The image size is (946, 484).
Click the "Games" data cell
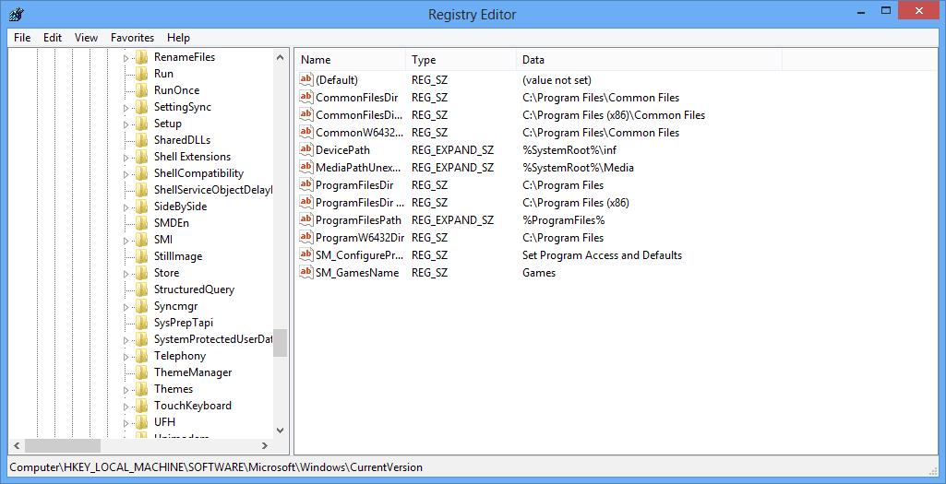539,272
